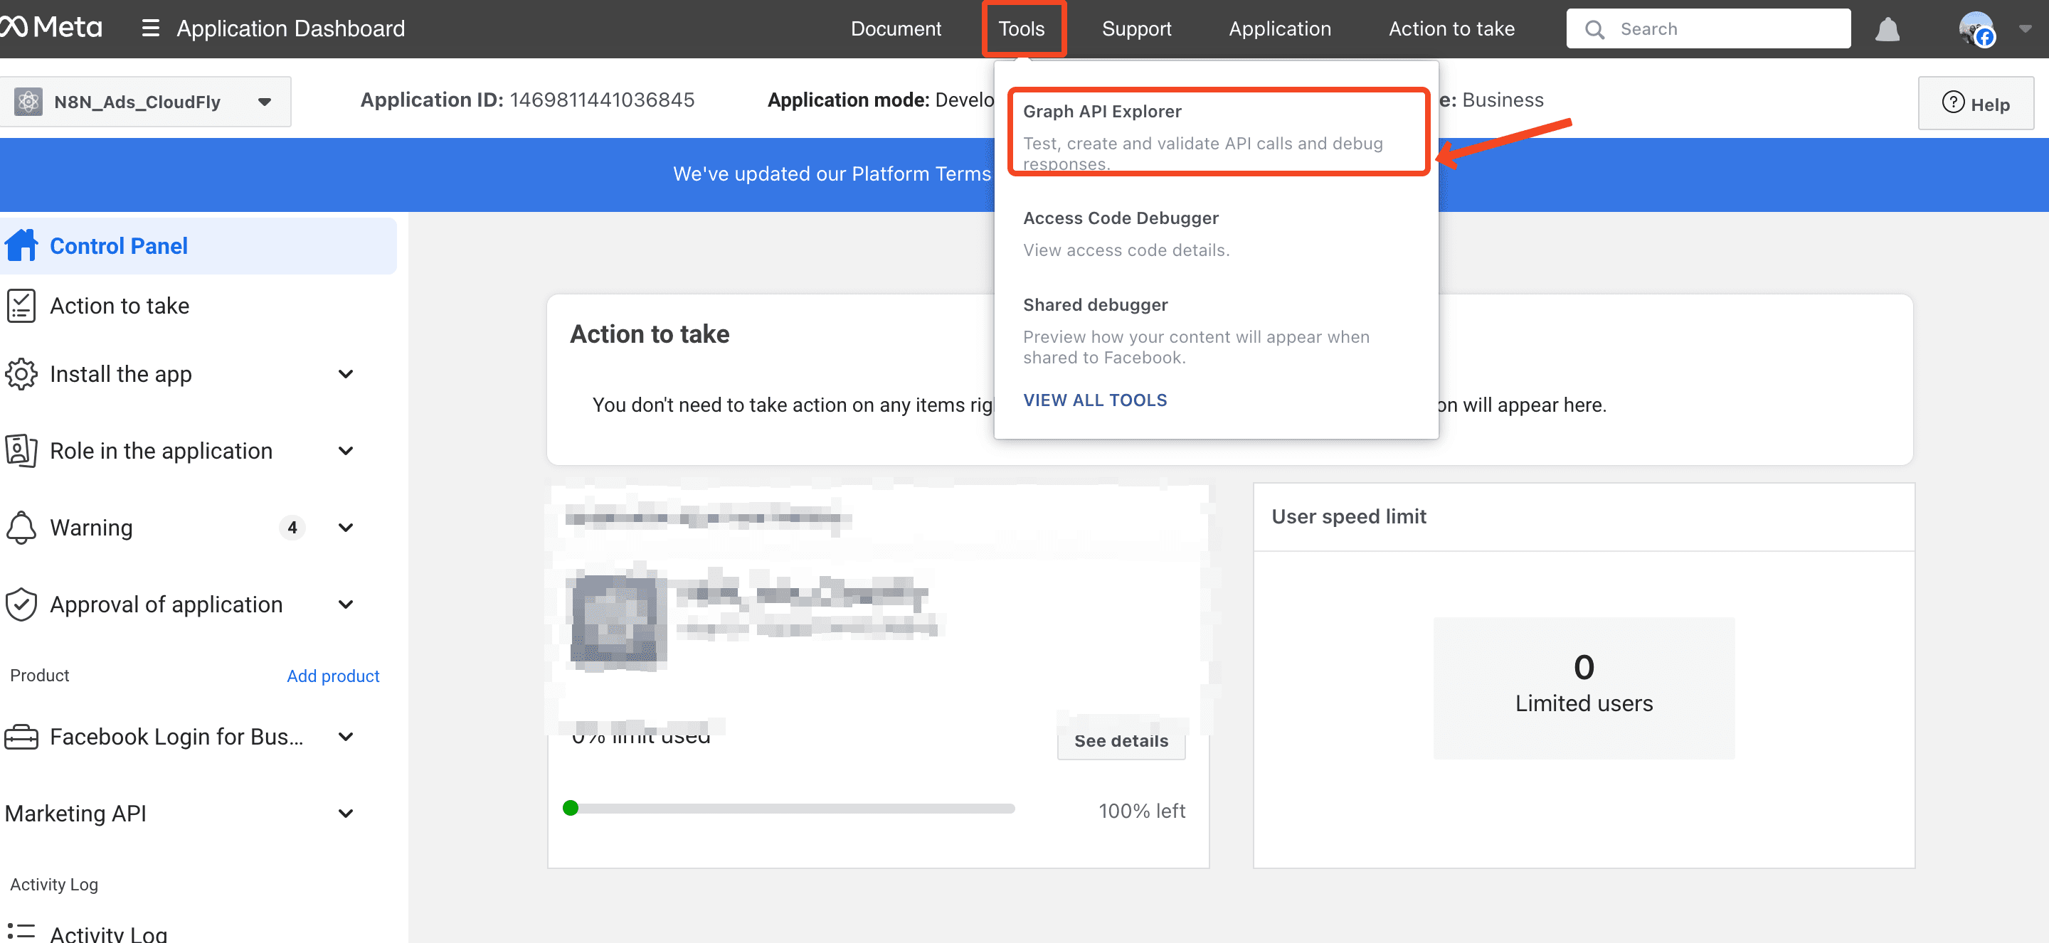
Task: Click the Approval of application shield icon
Action: click(21, 604)
